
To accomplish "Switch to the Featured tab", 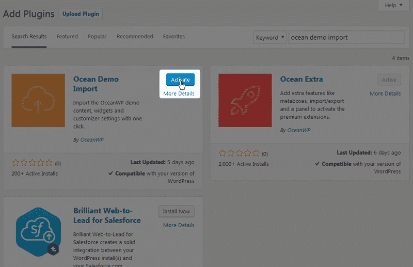I will click(67, 37).
